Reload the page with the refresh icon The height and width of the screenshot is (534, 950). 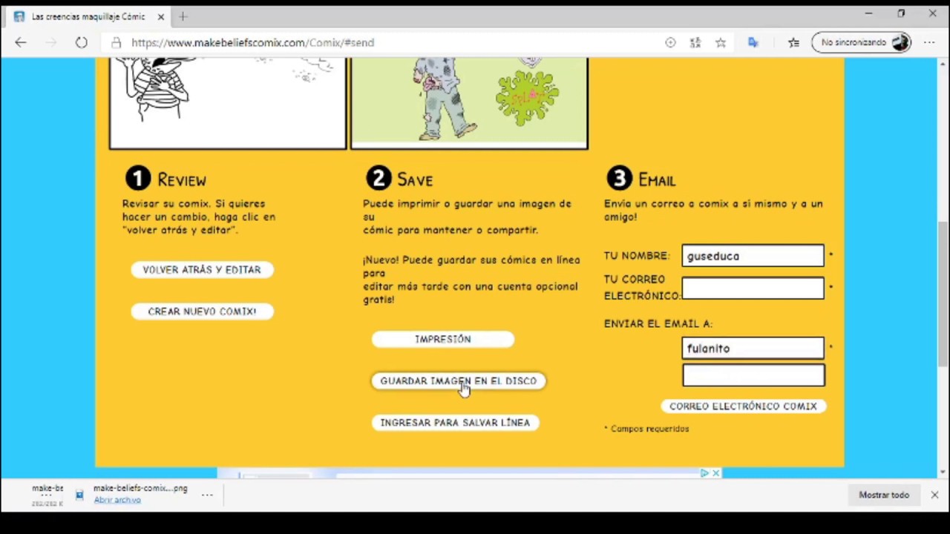(x=81, y=43)
